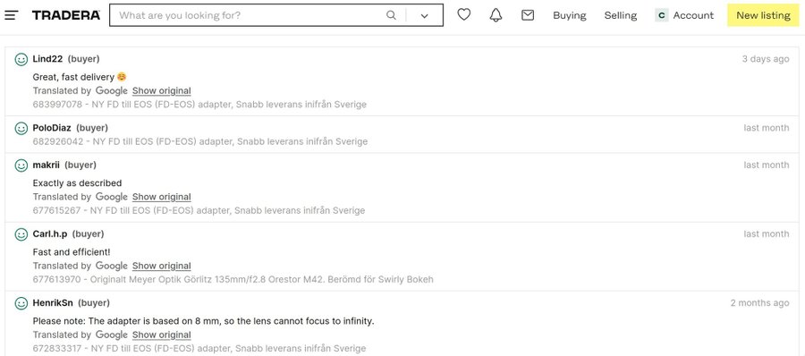The image size is (805, 356).
Task: Open listing 683997078 FD-EOS adapter
Action: click(199, 105)
